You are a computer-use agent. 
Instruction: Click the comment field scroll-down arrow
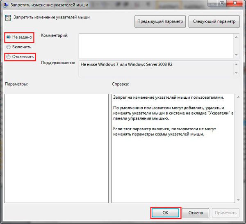pyautogui.click(x=236, y=55)
